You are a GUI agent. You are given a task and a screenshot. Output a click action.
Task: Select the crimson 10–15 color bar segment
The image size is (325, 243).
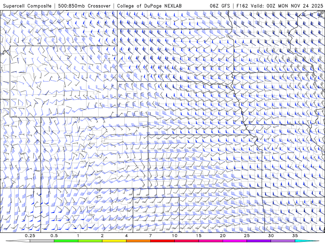click(186, 241)
